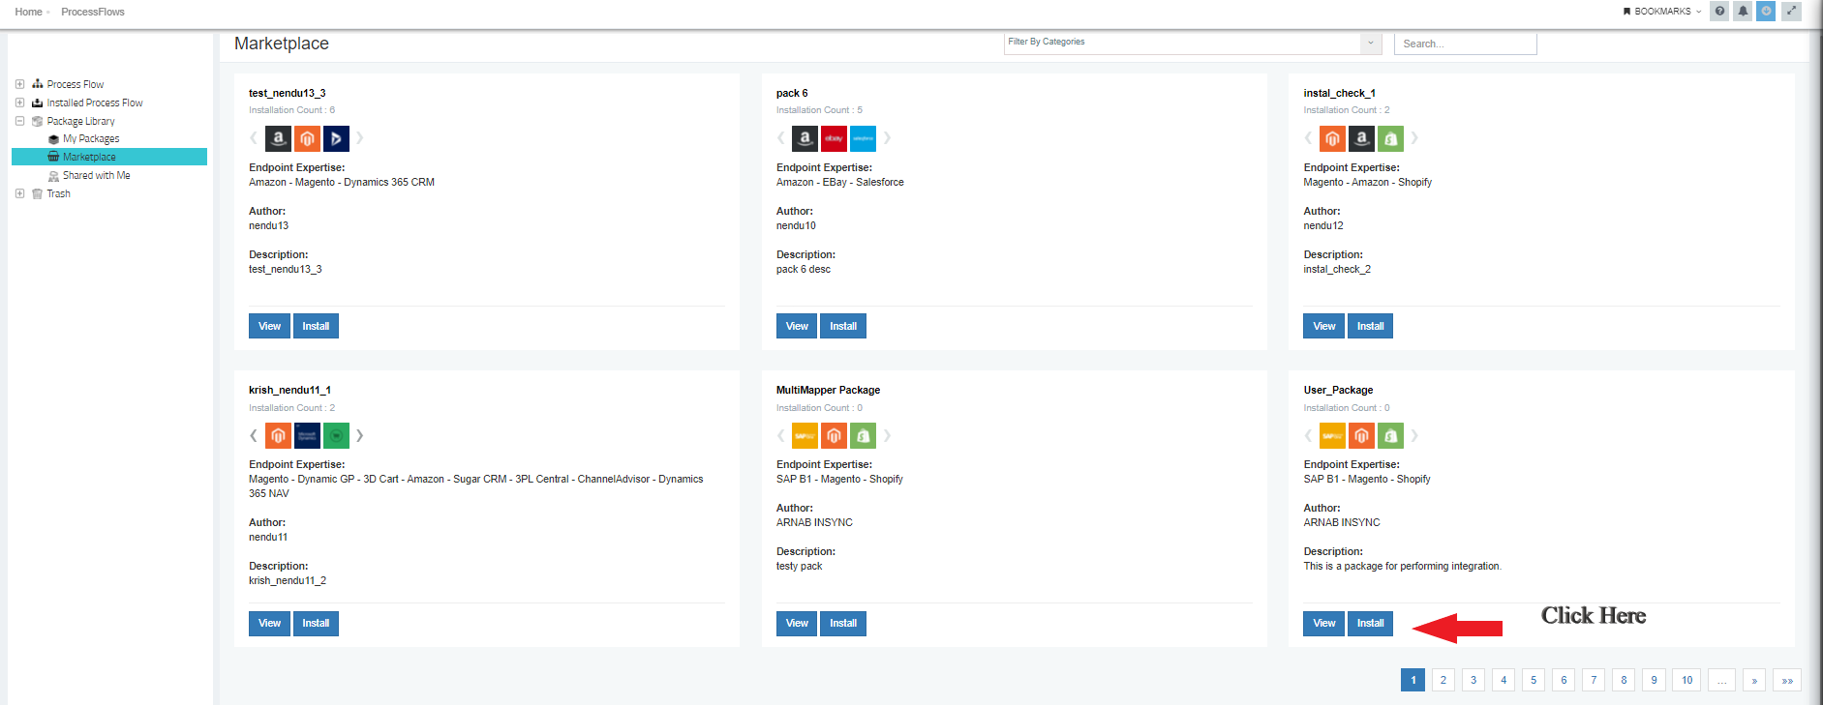The width and height of the screenshot is (1823, 705).
Task: Select My Packages in the sidebar
Action: click(x=91, y=139)
